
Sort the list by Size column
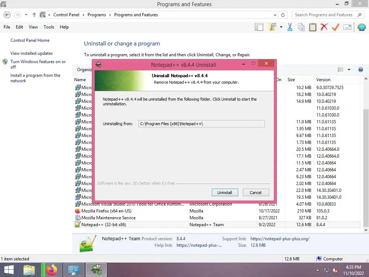click(x=291, y=80)
